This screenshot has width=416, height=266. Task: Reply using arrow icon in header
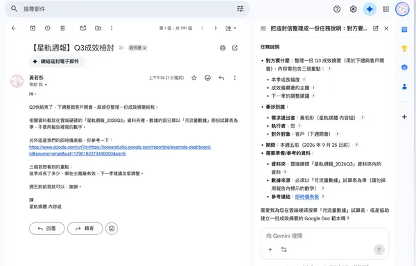click(221, 78)
